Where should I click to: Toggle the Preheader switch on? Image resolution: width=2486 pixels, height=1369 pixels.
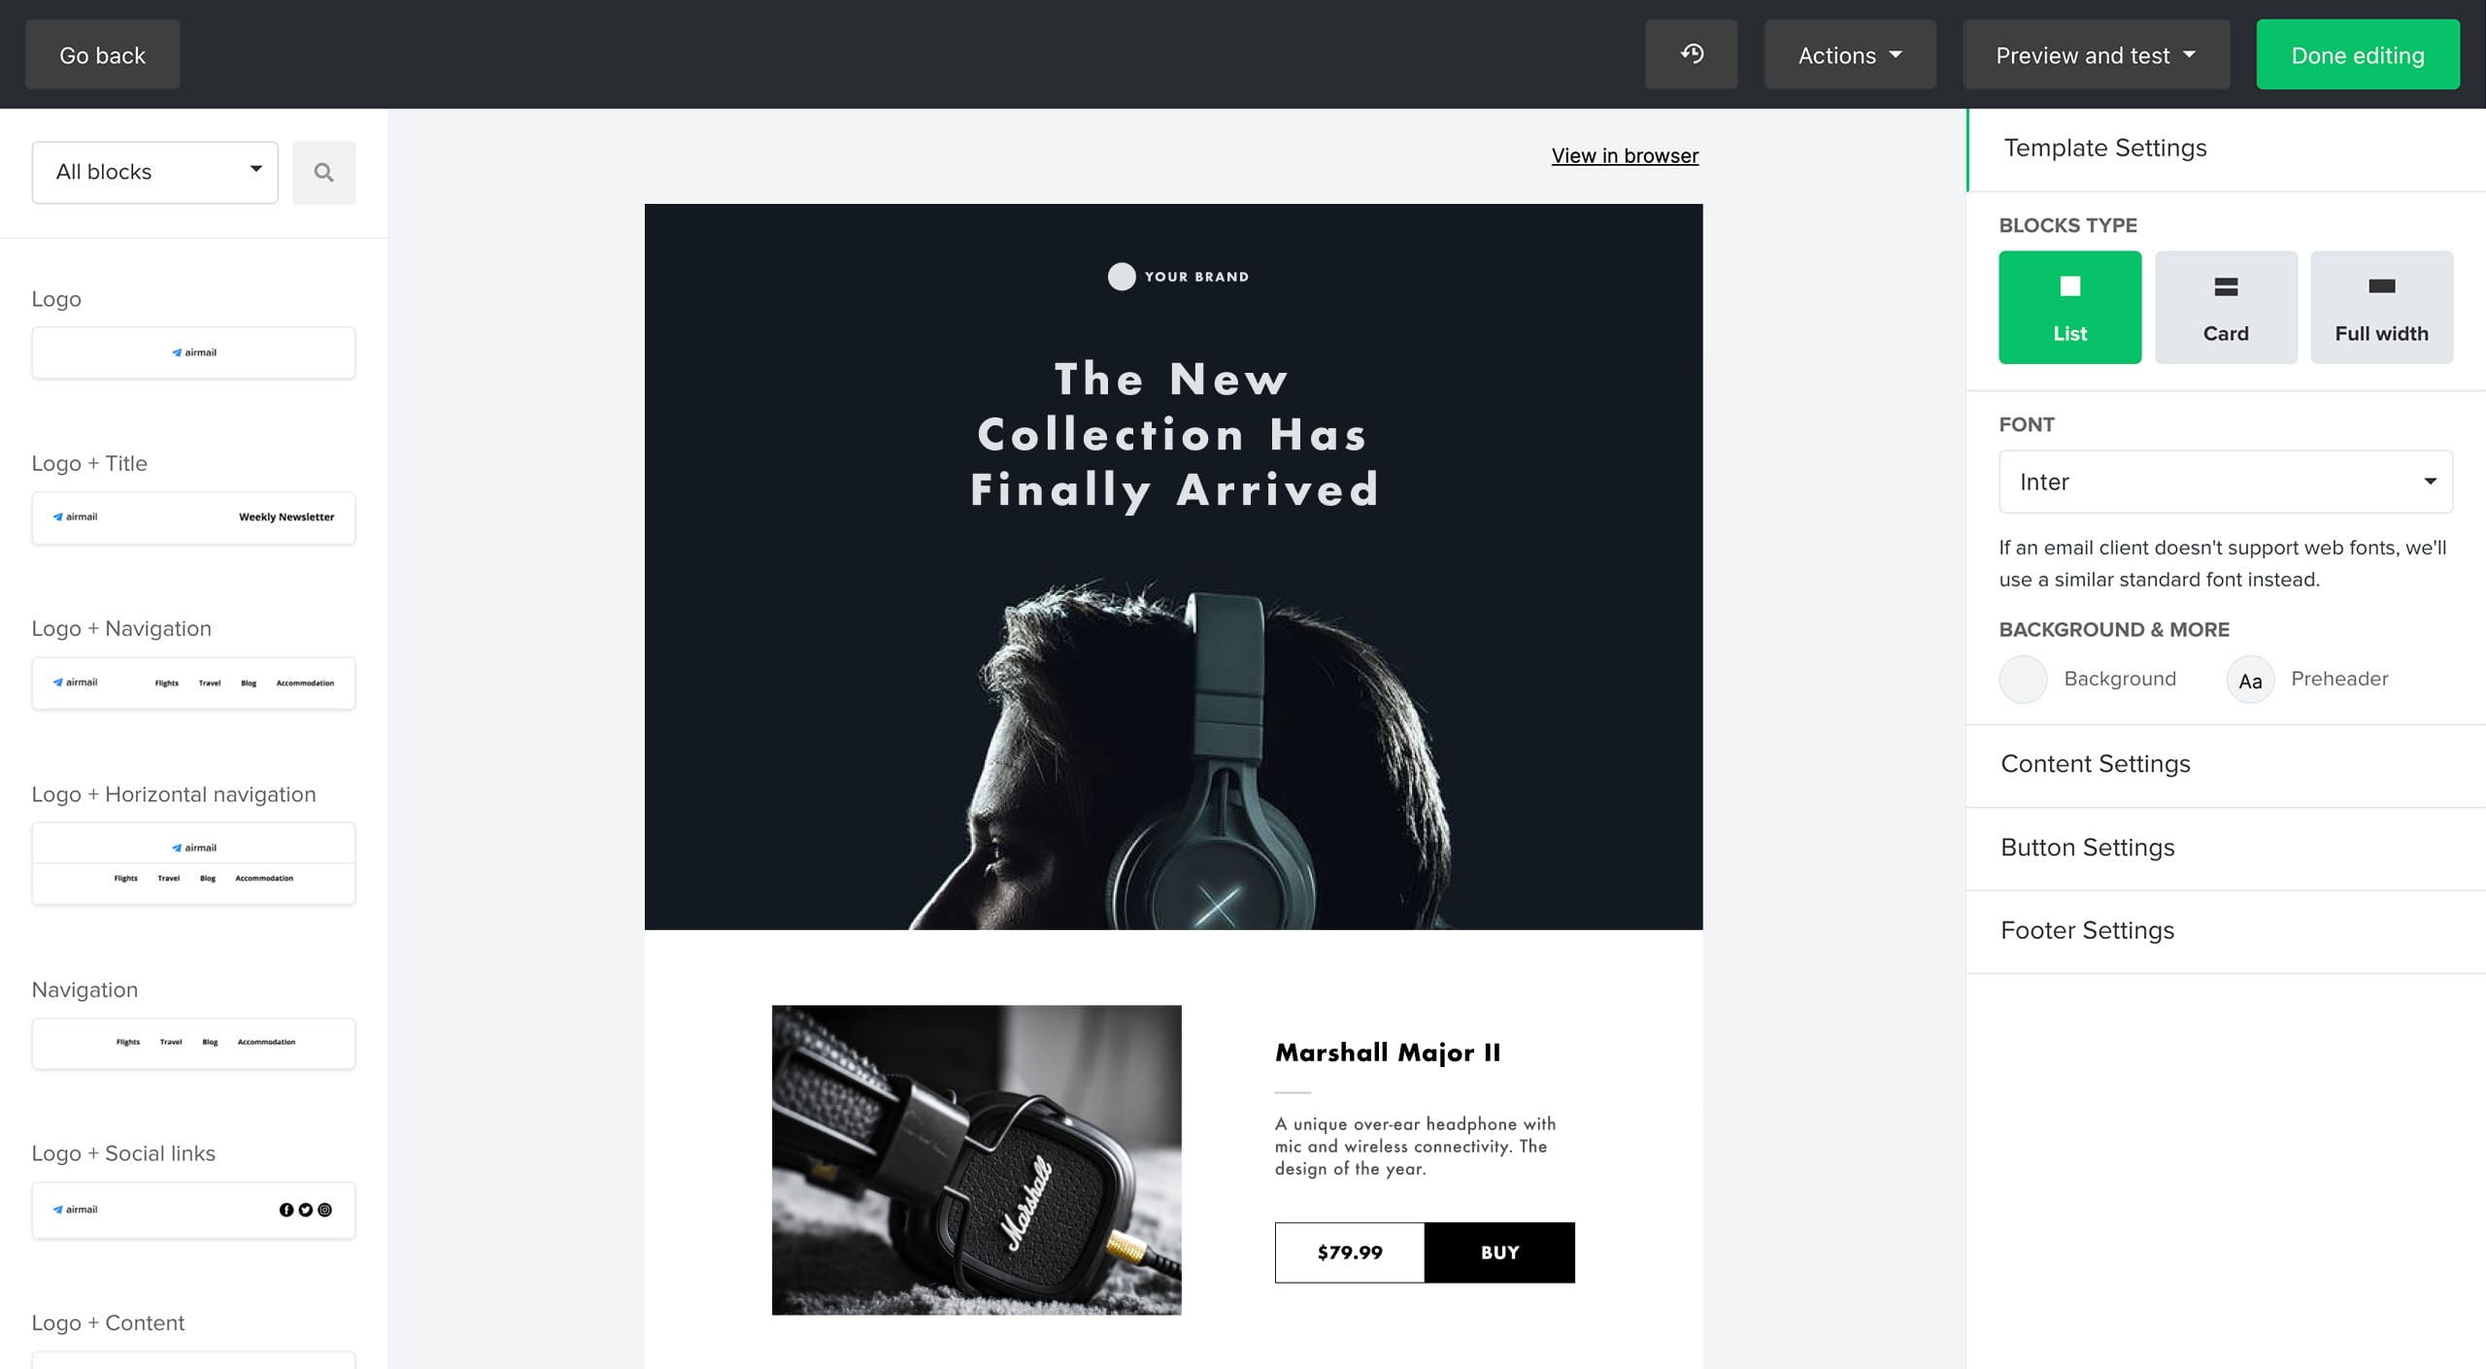coord(2250,678)
